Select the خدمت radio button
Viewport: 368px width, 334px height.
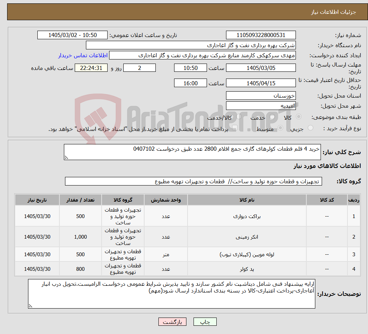pos(272,117)
